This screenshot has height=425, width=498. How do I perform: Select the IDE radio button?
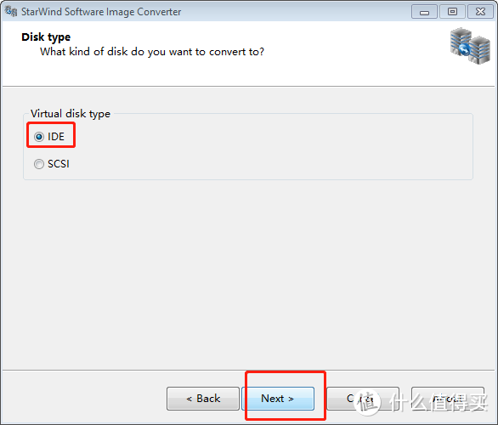point(39,137)
